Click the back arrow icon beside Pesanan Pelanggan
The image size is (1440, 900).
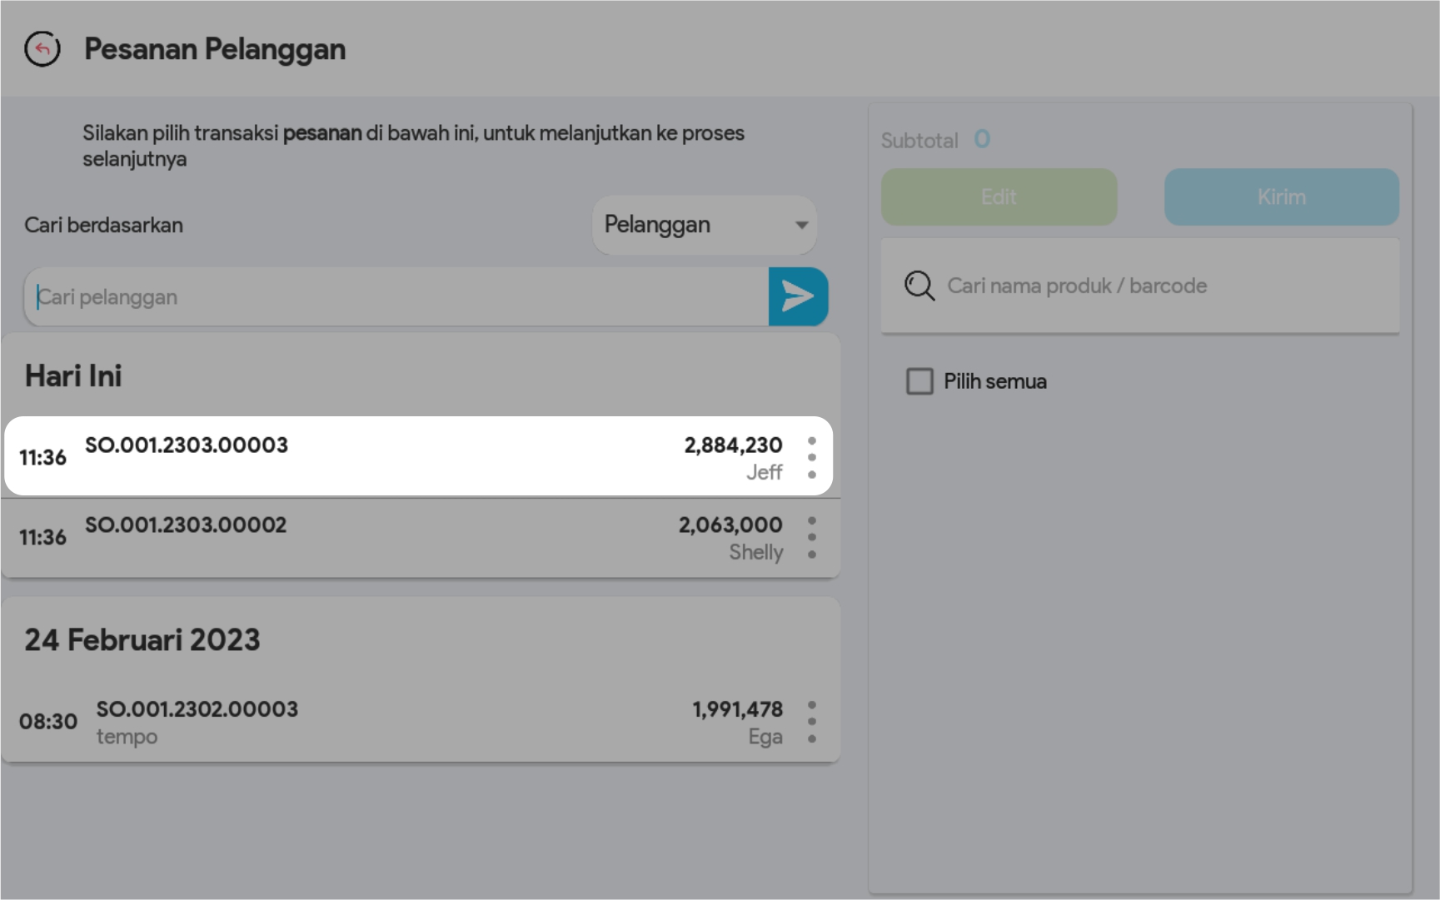[42, 49]
